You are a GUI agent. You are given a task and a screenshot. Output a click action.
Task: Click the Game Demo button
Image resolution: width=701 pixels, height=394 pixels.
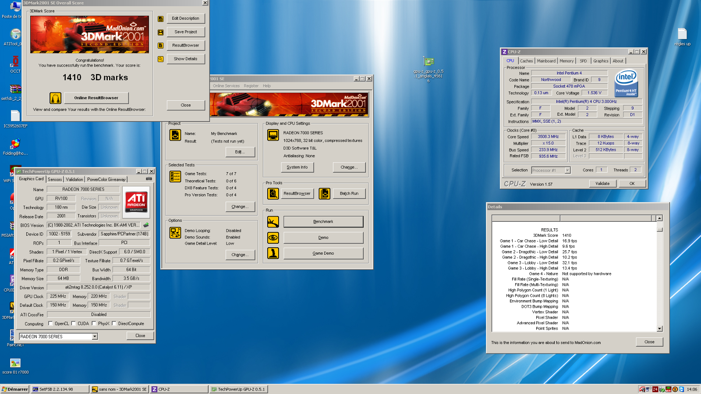point(323,253)
